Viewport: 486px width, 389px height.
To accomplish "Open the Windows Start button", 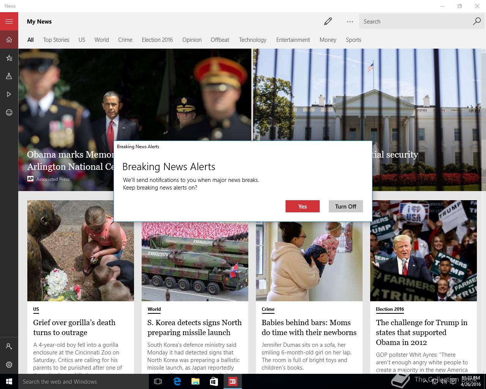I will point(9,381).
